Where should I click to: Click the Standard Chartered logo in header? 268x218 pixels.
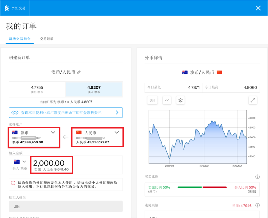click(7, 8)
